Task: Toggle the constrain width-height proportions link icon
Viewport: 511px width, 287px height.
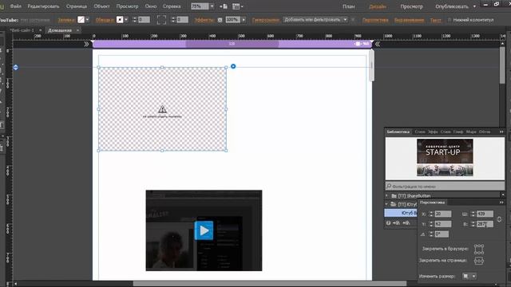Action: pos(499,220)
